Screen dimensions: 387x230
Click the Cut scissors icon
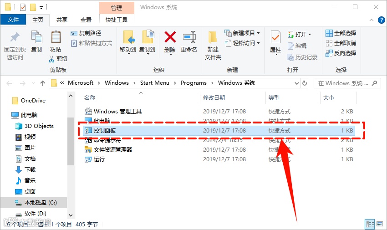point(51,59)
